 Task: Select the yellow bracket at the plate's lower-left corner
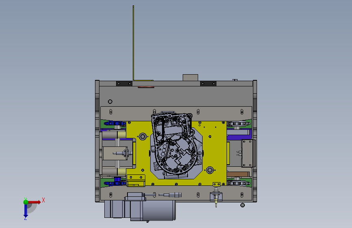[x=136, y=181]
